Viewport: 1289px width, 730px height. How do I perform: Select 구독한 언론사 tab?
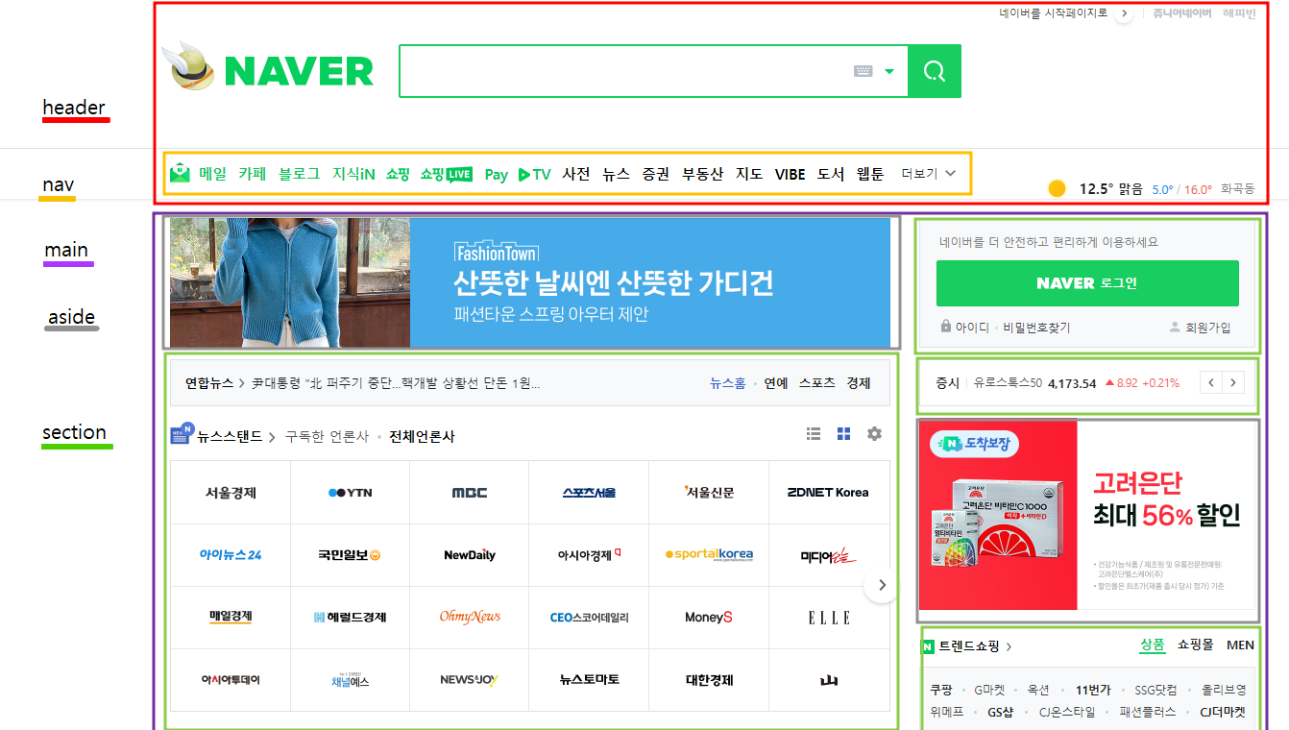click(327, 436)
